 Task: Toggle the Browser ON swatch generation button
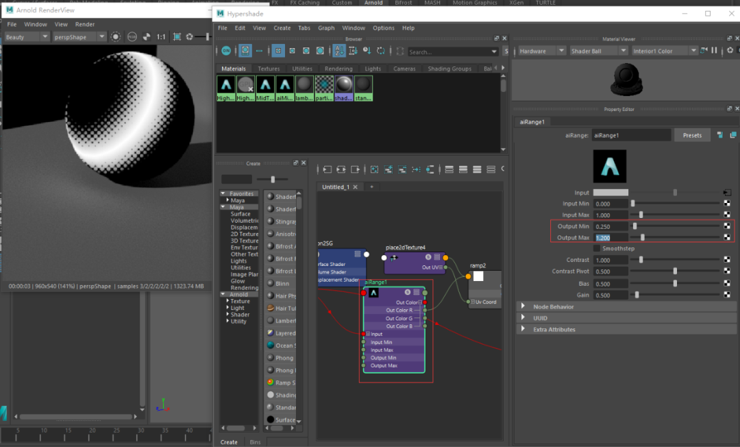pyautogui.click(x=226, y=51)
